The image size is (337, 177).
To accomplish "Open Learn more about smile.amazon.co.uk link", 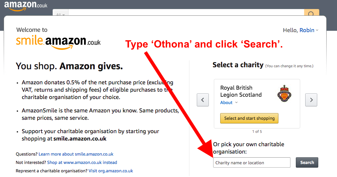I will click(76, 154).
